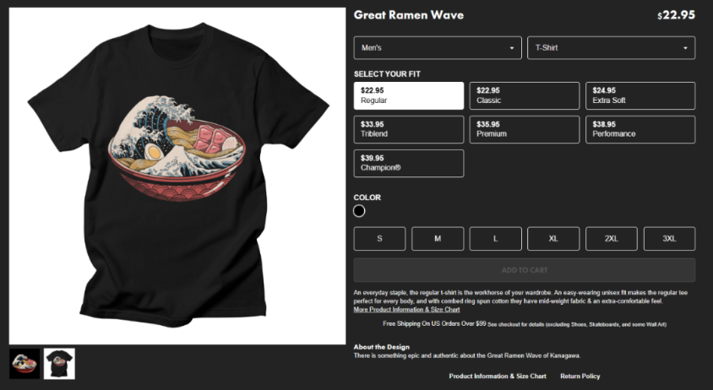The height and width of the screenshot is (390, 713).
Task: Choose the Triblend fit option
Action: click(409, 129)
